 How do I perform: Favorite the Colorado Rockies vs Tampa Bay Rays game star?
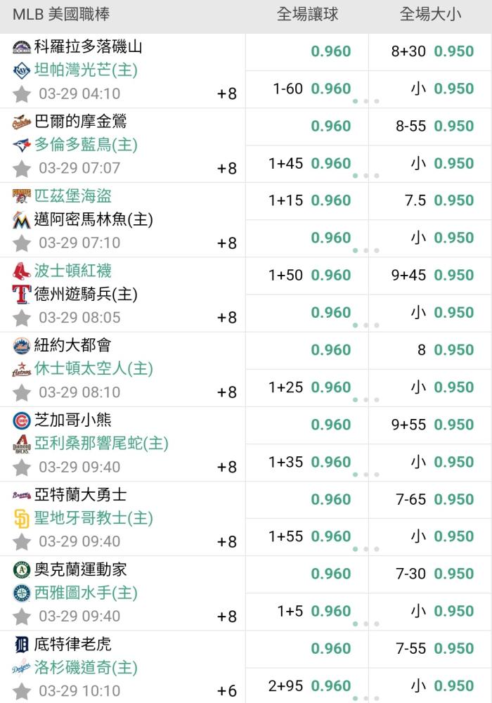pos(22,94)
